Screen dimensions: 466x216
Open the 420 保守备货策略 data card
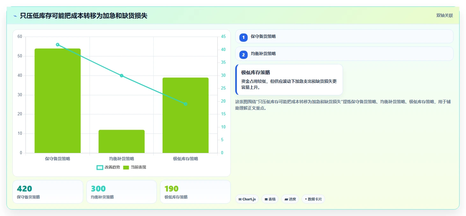click(48, 192)
